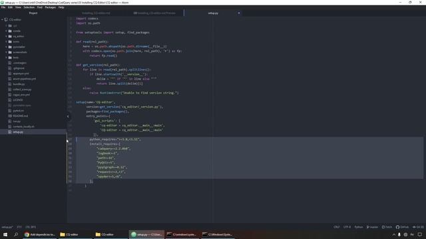Expand the icons folder
426x239 pixels.
(x=7, y=42)
